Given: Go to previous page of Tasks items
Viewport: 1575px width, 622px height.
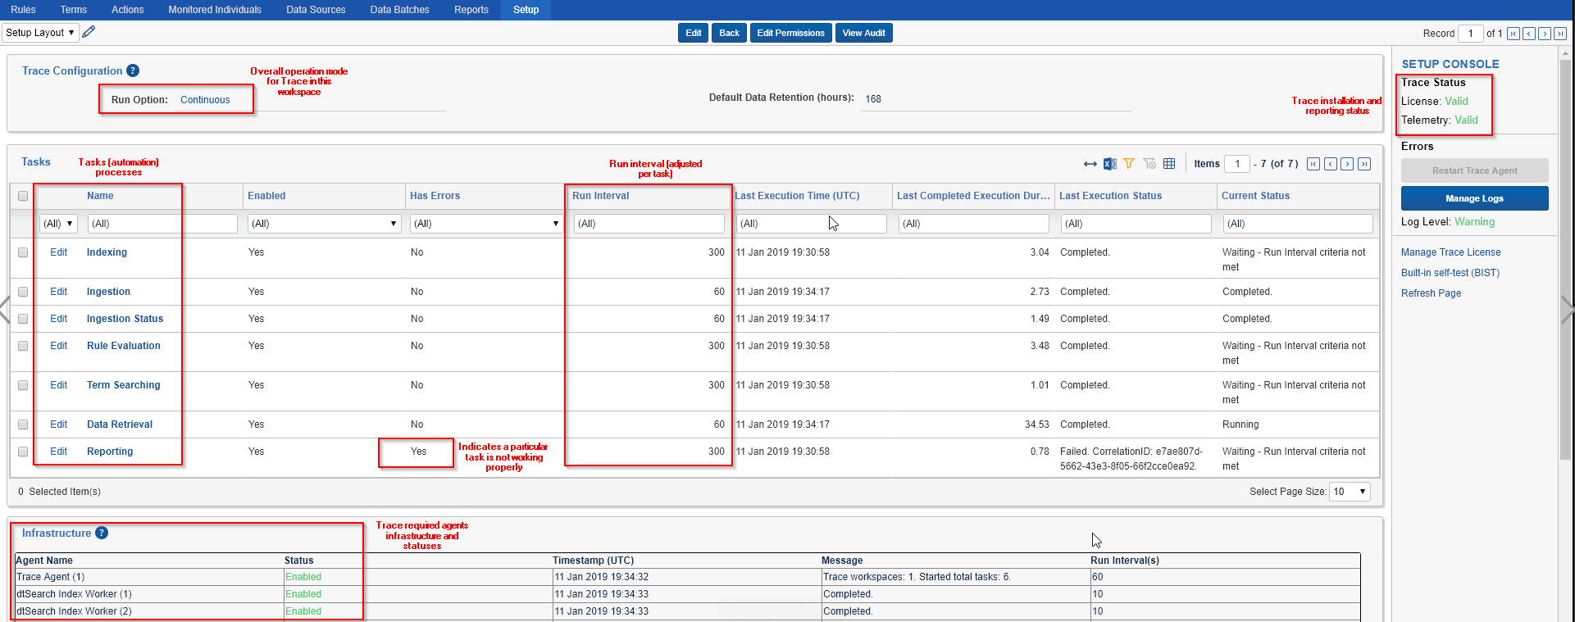Looking at the screenshot, I should point(1331,164).
